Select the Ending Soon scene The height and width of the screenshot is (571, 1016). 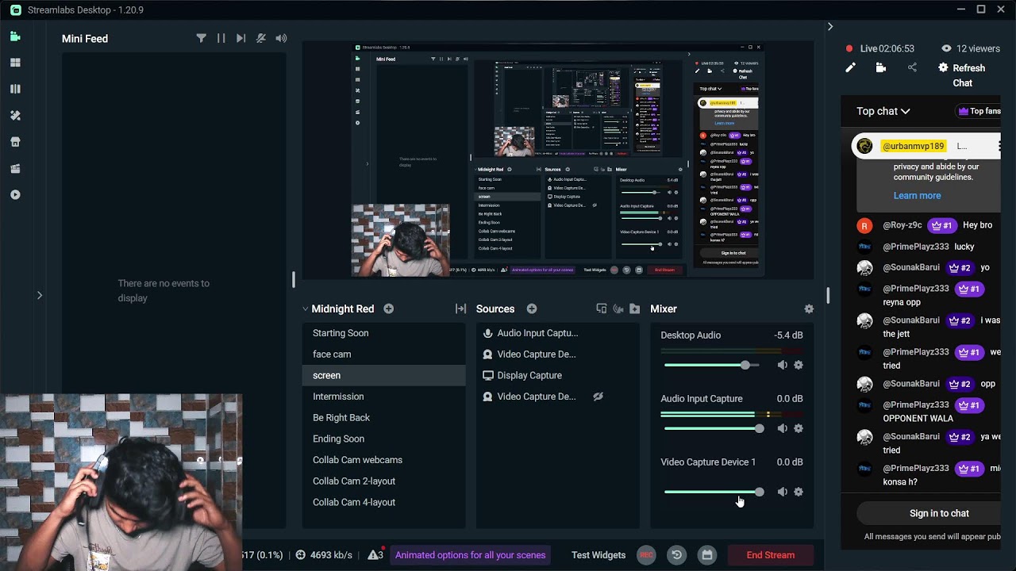[x=383, y=439]
